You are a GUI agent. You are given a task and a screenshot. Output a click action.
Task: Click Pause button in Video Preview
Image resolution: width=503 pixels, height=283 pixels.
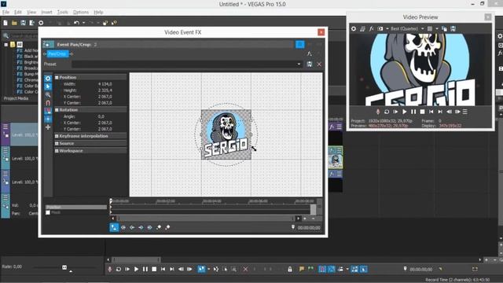tap(413, 112)
